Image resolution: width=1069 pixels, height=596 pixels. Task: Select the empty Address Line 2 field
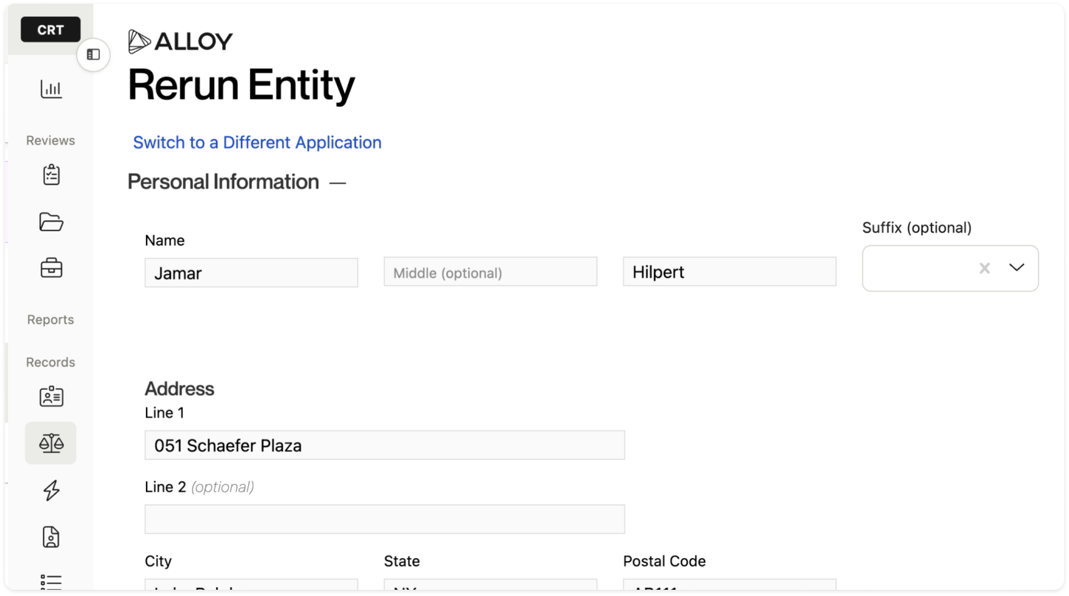click(x=385, y=519)
